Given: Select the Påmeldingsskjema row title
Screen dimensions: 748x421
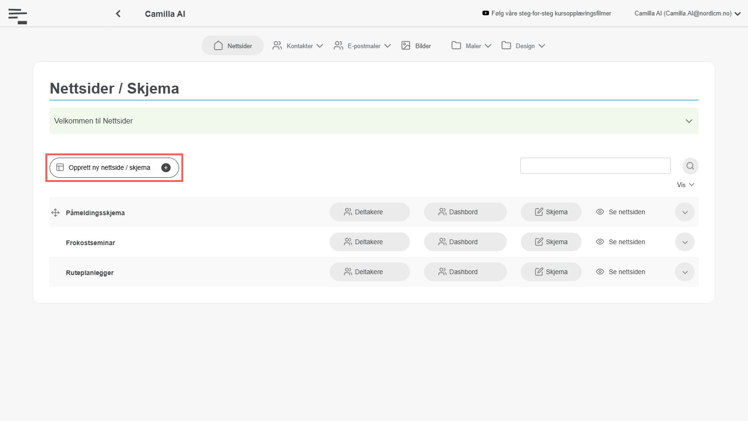Looking at the screenshot, I should pos(95,213).
